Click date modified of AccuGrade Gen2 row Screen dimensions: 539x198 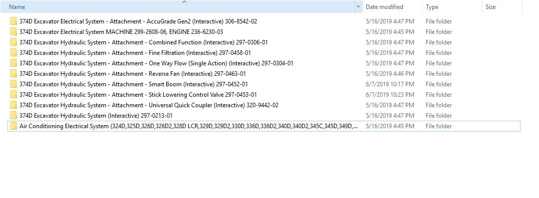(x=390, y=21)
